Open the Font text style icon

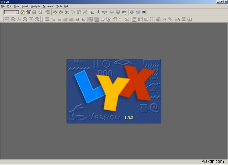[x=104, y=12]
